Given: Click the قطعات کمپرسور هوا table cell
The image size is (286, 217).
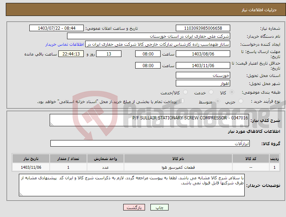Looking at the screenshot, I should click(x=178, y=167).
